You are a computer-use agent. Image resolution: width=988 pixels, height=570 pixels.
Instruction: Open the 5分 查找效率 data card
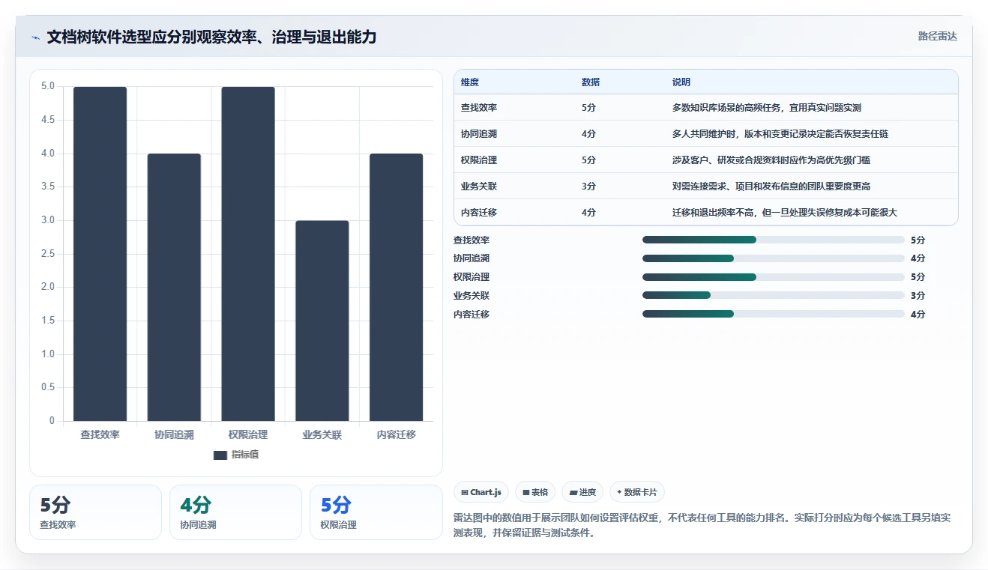pyautogui.click(x=95, y=512)
